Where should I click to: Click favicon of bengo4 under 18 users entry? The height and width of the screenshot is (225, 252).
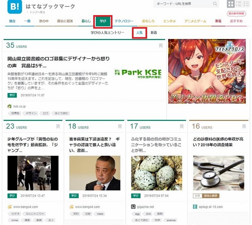point(72,207)
